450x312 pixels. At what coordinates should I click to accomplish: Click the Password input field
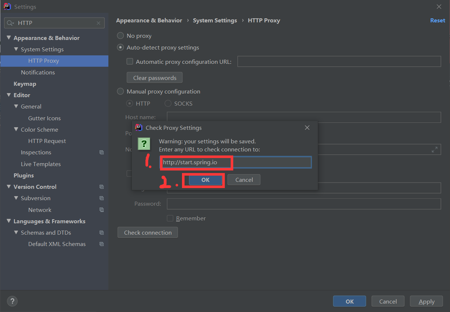tap(304, 204)
